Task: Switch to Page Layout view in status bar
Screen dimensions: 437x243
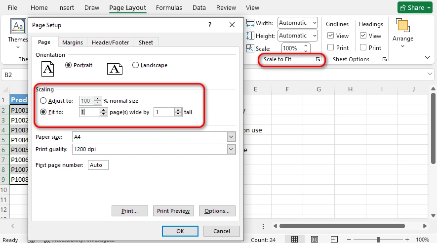Action: click(315, 240)
